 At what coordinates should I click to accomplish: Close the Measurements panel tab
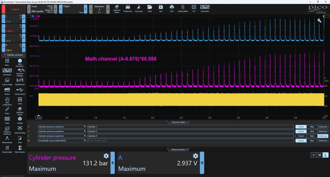[x=187, y=149]
